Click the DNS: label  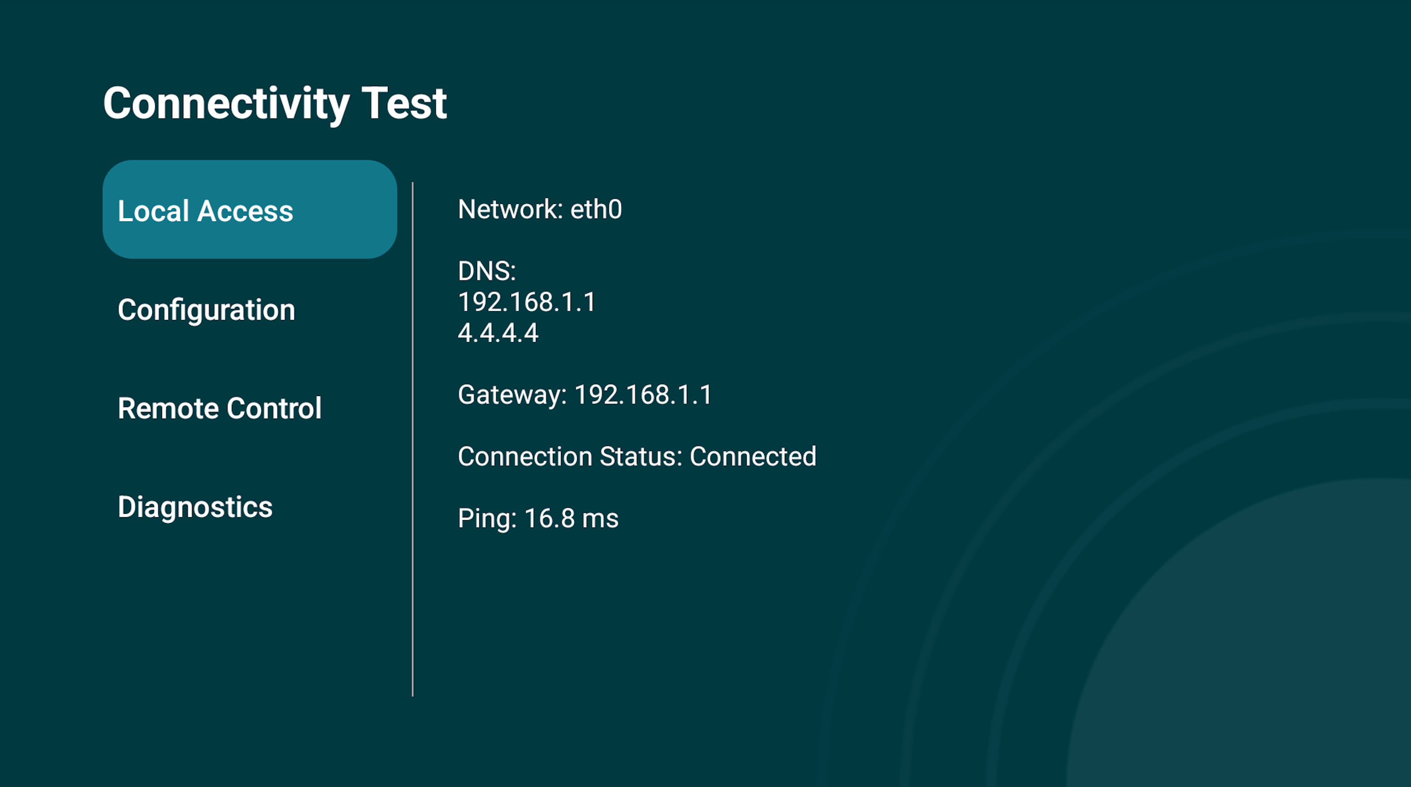pos(486,271)
